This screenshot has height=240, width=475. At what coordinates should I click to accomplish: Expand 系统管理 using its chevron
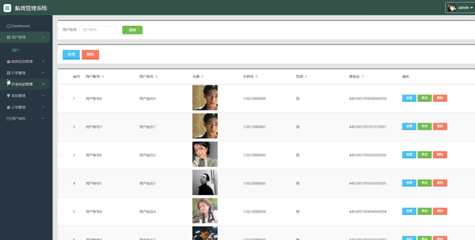coord(43,96)
